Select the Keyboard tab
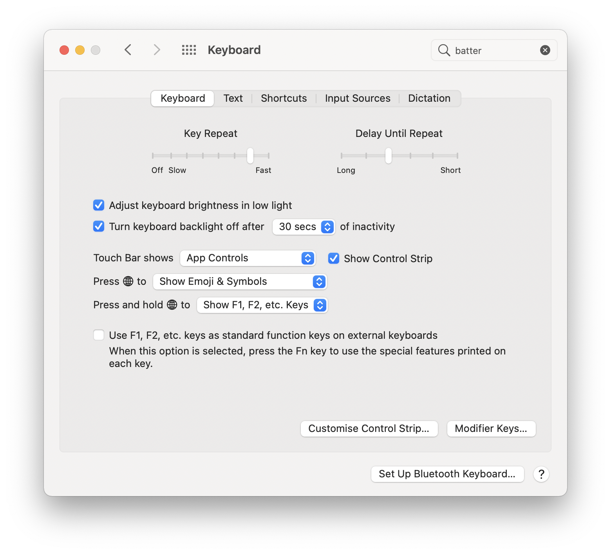The height and width of the screenshot is (554, 611). click(183, 98)
